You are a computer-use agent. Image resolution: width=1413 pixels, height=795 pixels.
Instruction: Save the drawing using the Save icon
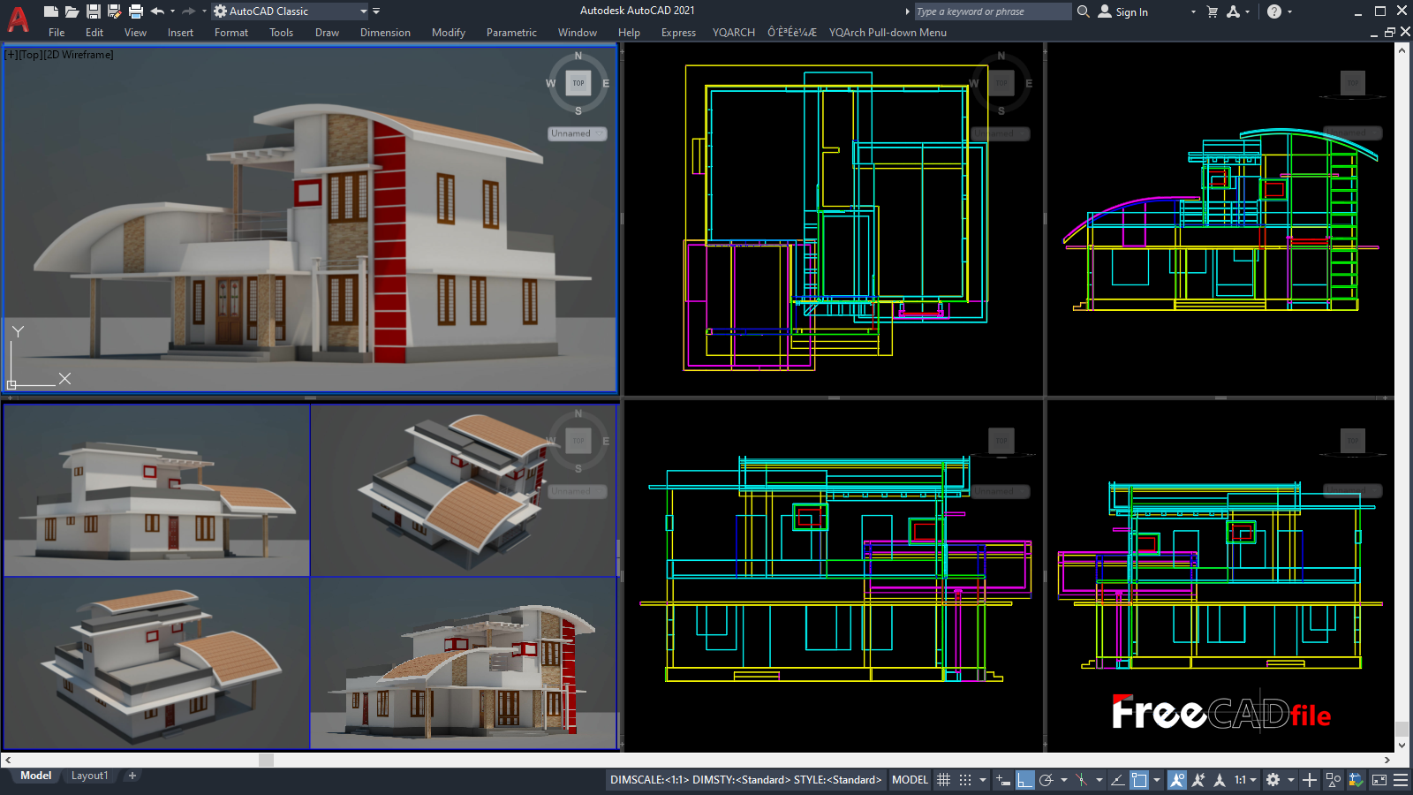pyautogui.click(x=93, y=11)
